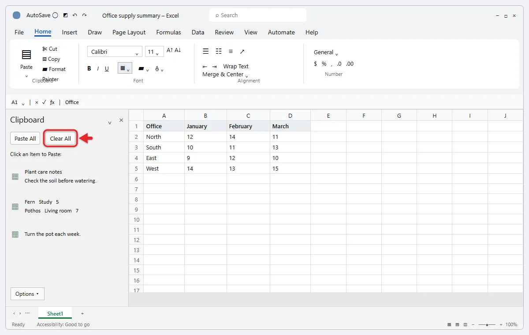This screenshot has height=335, width=529.
Task: Click the Clear All button
Action: pyautogui.click(x=60, y=138)
